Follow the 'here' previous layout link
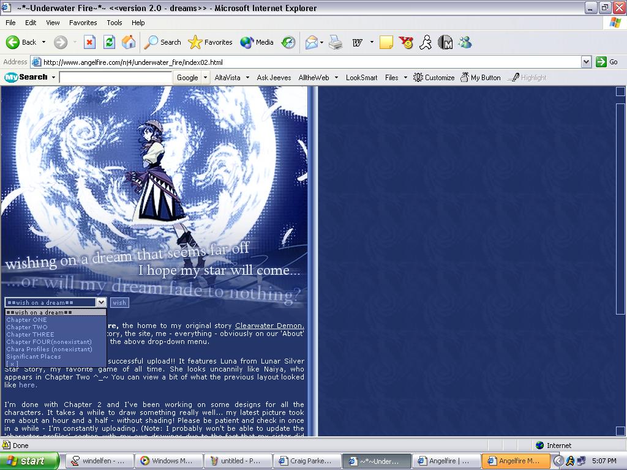 pyautogui.click(x=27, y=385)
